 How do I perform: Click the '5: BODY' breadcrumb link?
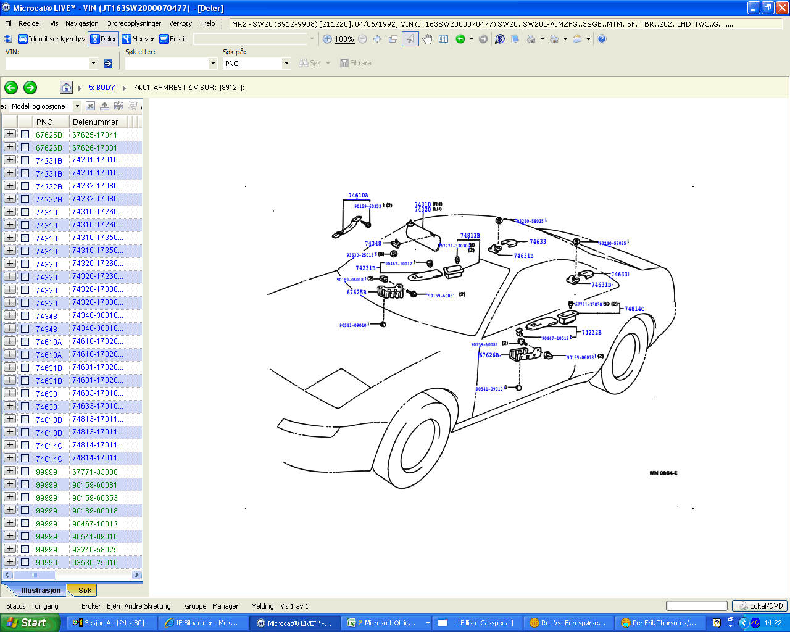pyautogui.click(x=102, y=88)
